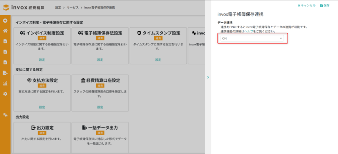338x154 pixels.
Task: Click the データ連携 label in the panel
Action: [x=225, y=23]
